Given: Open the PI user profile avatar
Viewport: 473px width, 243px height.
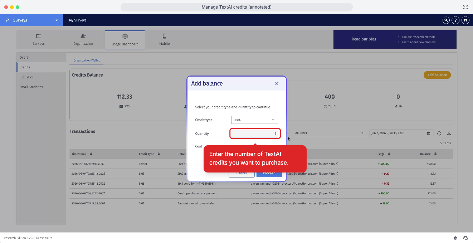Looking at the screenshot, I should coord(465,20).
